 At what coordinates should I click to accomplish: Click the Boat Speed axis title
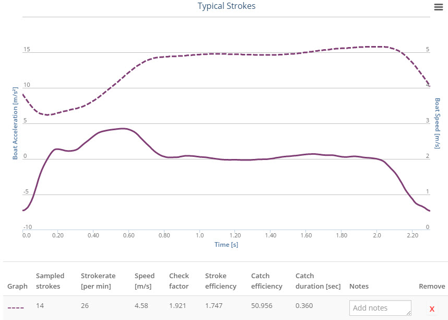point(438,123)
